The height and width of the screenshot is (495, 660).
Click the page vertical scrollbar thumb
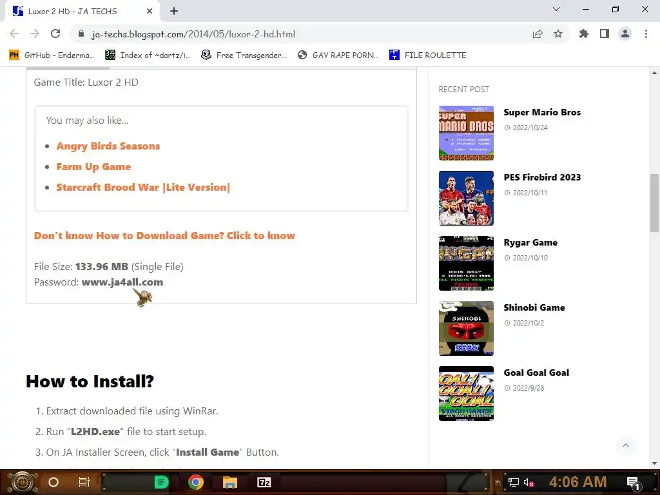tap(654, 203)
